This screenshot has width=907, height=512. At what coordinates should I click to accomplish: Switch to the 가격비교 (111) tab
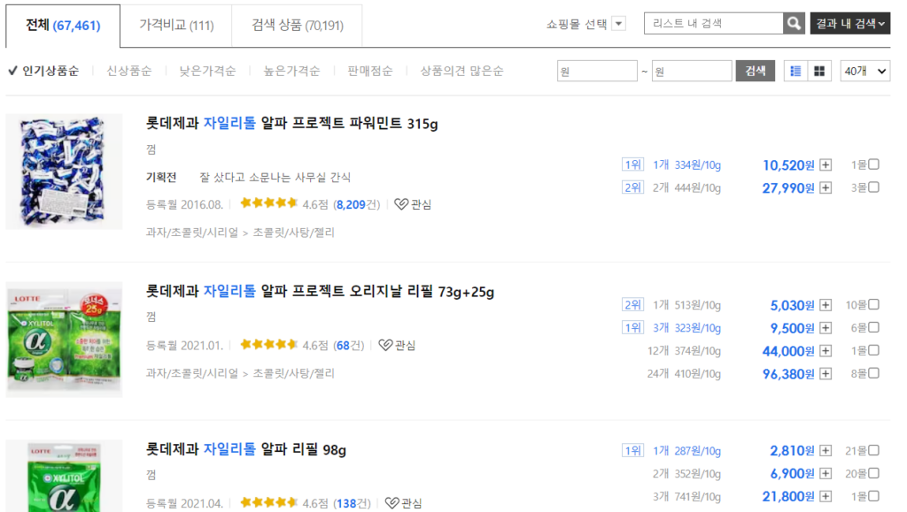[x=175, y=25]
